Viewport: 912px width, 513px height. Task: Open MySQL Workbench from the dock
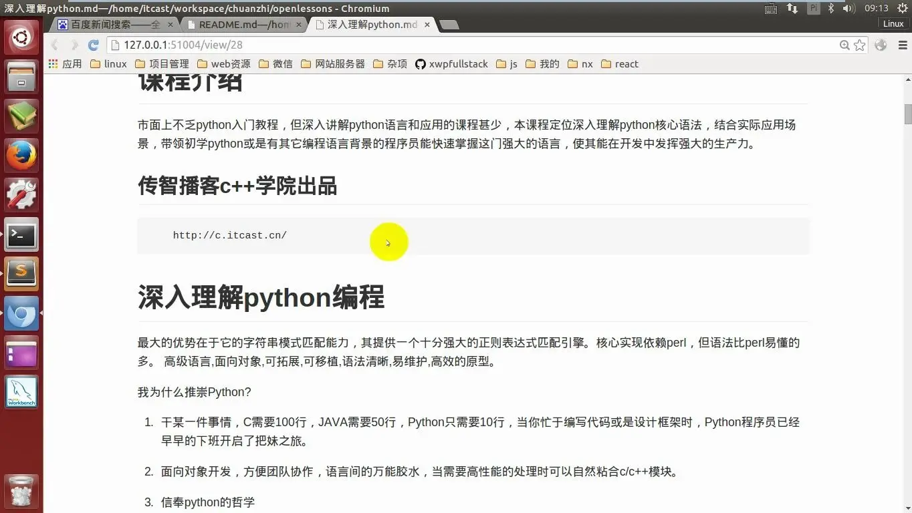point(22,392)
